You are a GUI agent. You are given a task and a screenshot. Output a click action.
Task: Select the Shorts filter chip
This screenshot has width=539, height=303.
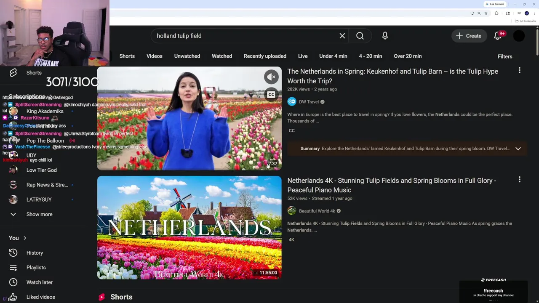127,56
